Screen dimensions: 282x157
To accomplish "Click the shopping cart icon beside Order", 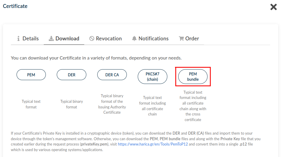I will tap(181, 39).
